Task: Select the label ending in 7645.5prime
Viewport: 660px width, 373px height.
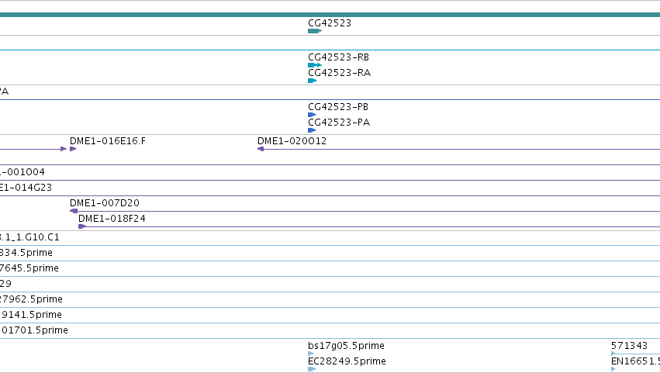Action: pyautogui.click(x=29, y=268)
